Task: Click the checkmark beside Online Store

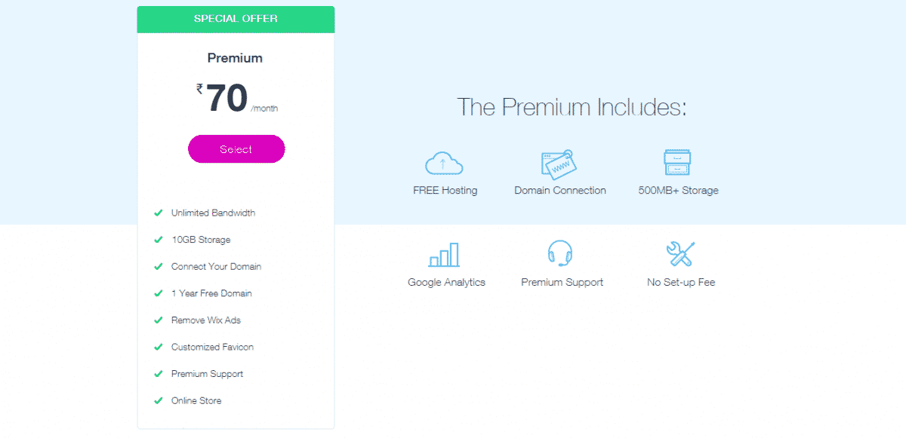Action: [x=158, y=400]
